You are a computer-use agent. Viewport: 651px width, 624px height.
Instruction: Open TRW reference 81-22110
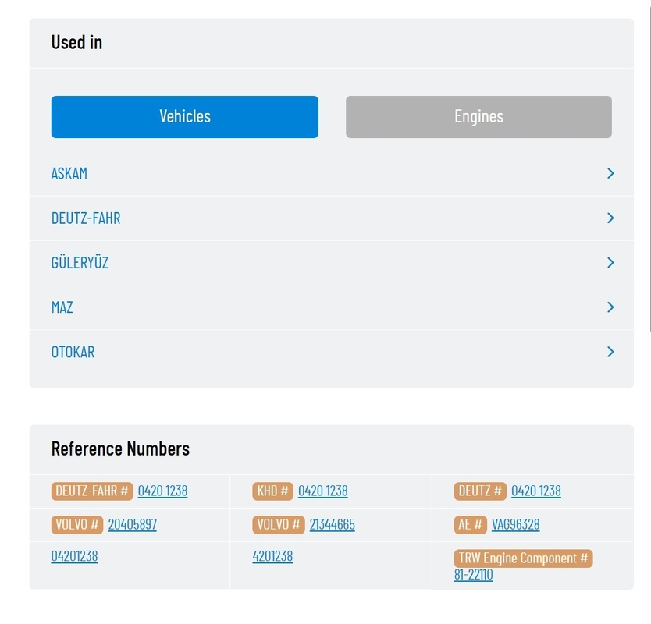pos(473,575)
